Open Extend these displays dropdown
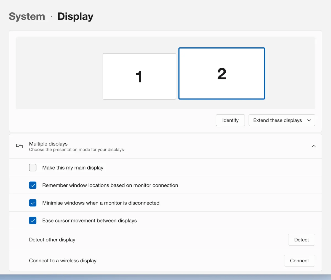The width and height of the screenshot is (331, 280). click(282, 120)
